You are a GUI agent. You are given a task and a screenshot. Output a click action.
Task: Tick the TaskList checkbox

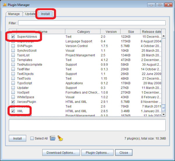[13, 55]
